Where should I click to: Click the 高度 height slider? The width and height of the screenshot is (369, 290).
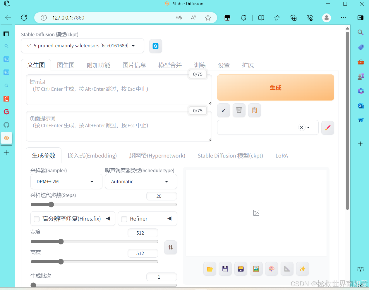tap(94, 262)
